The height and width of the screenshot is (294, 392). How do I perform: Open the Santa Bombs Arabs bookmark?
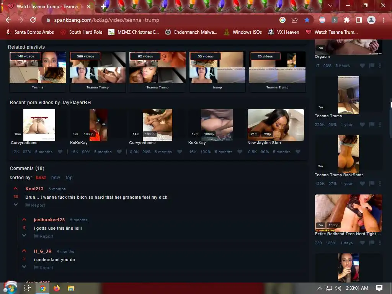30,32
